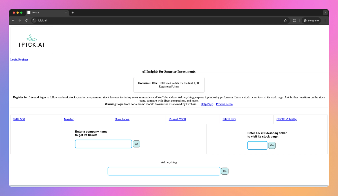View the S&P 500 index page
338x196 pixels.
[x=19, y=119]
